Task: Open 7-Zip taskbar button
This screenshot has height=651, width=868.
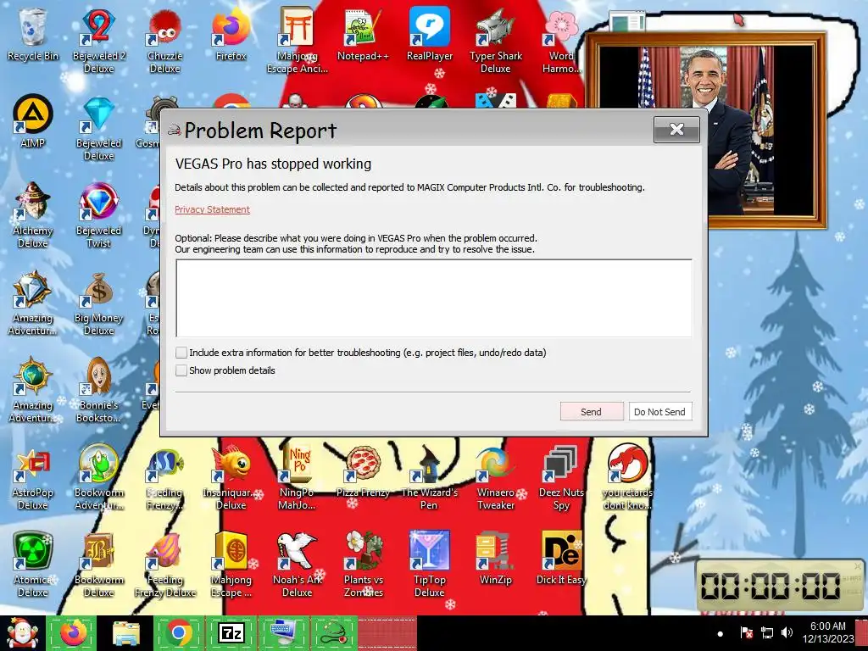Action: [x=231, y=632]
